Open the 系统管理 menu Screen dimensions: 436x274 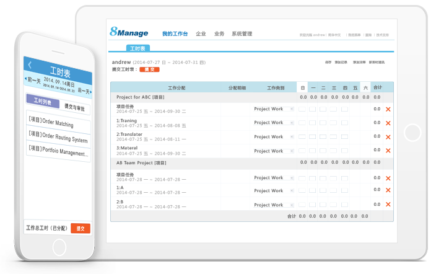242,33
